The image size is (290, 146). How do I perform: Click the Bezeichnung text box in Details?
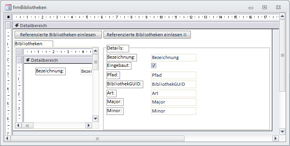(174, 57)
